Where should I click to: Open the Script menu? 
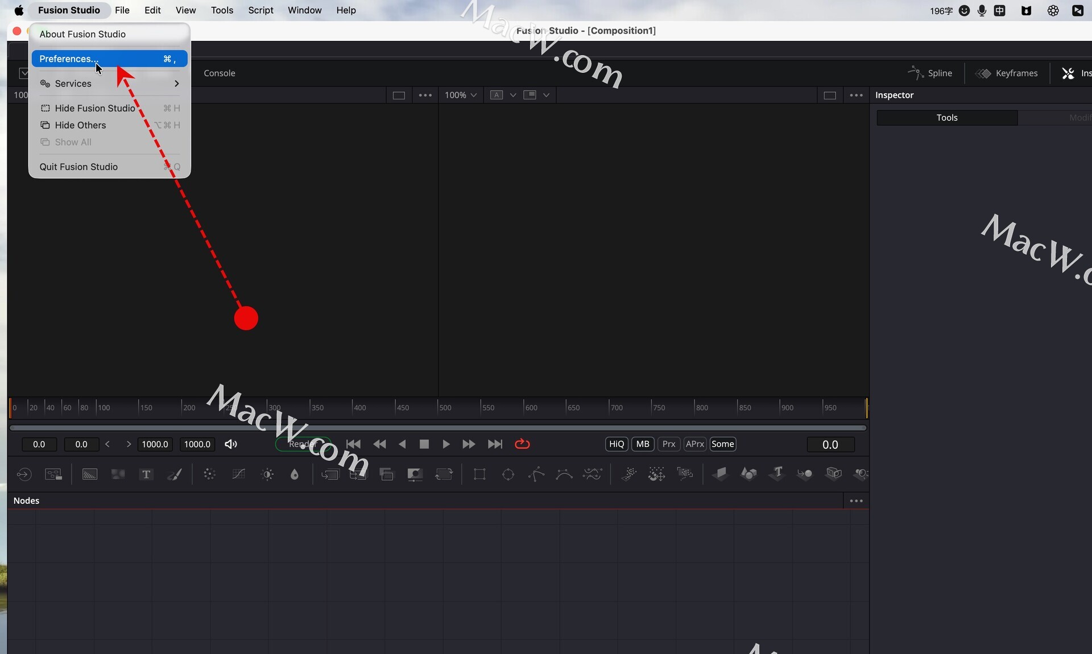click(260, 10)
